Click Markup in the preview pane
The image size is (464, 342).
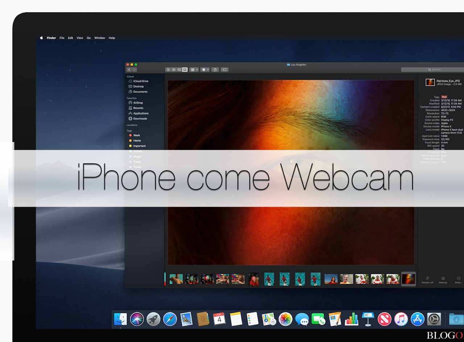coord(443,280)
